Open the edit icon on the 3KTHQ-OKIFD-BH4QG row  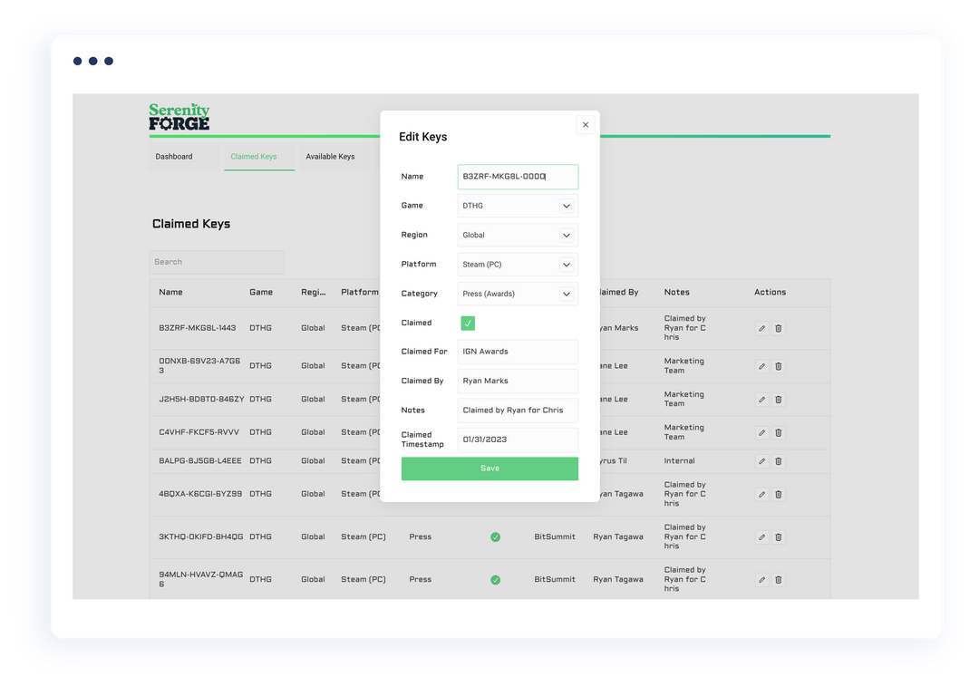(x=761, y=536)
